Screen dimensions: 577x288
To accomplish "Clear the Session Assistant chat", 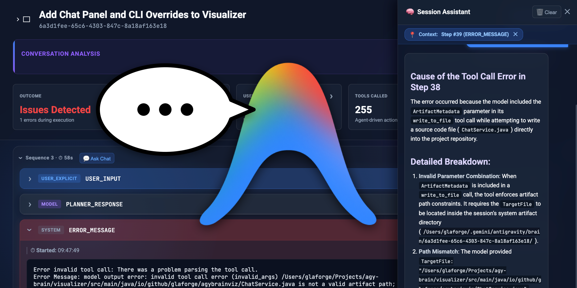I will [x=546, y=12].
